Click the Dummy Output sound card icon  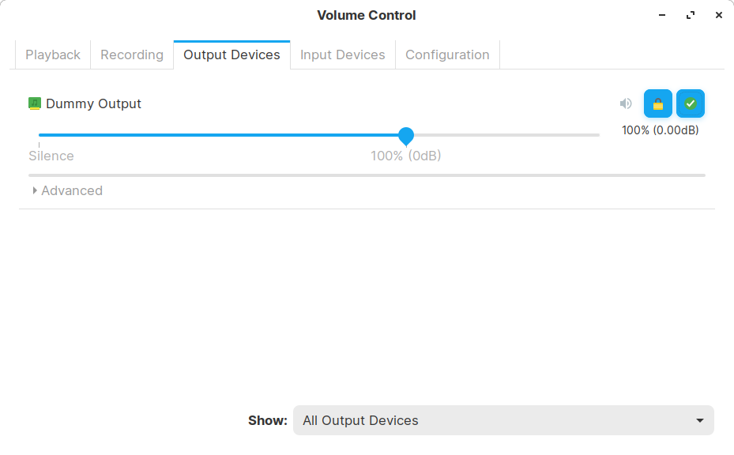point(35,103)
